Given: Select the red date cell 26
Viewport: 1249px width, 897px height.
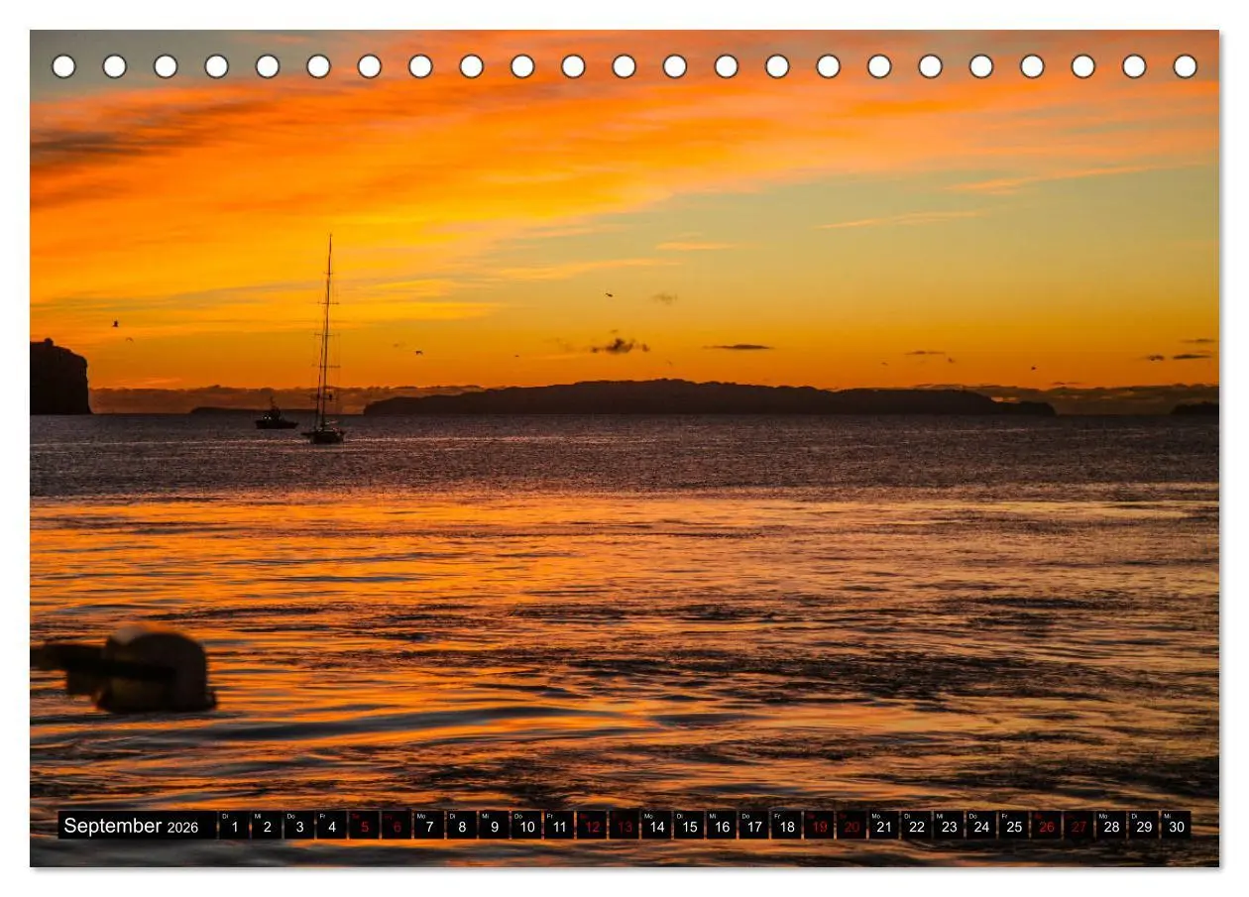Looking at the screenshot, I should pos(1046,826).
